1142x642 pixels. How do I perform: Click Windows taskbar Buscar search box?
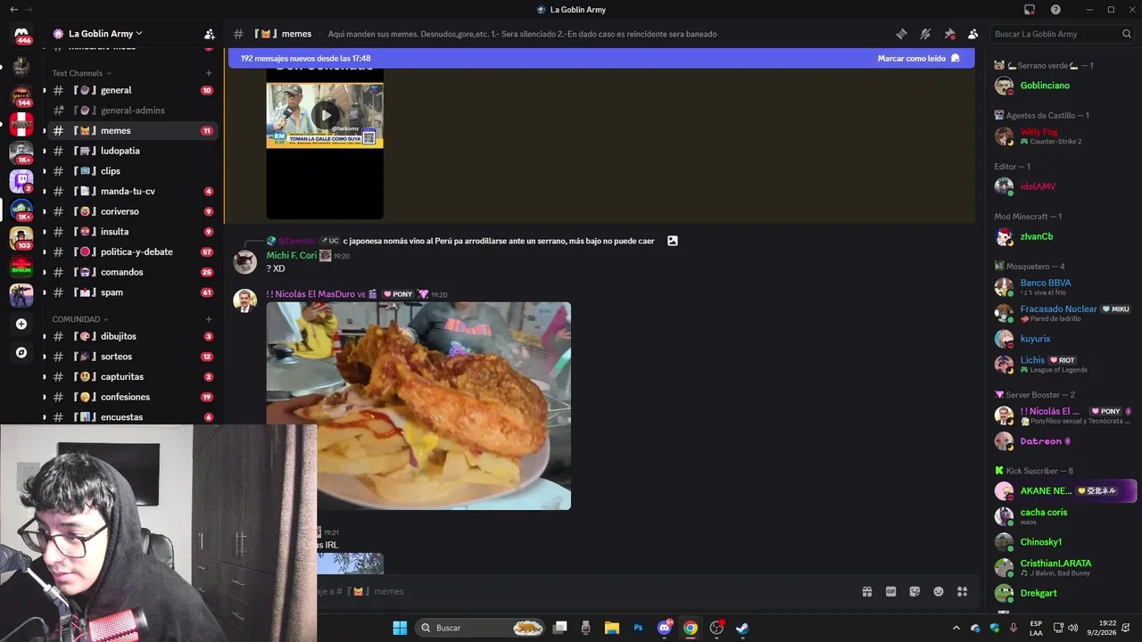[481, 628]
